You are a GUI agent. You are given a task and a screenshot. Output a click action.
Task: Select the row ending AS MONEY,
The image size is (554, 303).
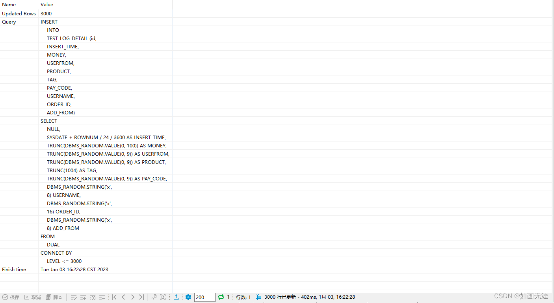(105, 145)
